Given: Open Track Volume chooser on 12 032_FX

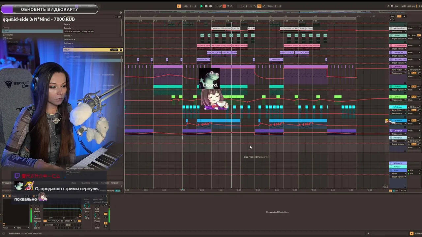Looking at the screenshot, I should (x=398, y=56).
